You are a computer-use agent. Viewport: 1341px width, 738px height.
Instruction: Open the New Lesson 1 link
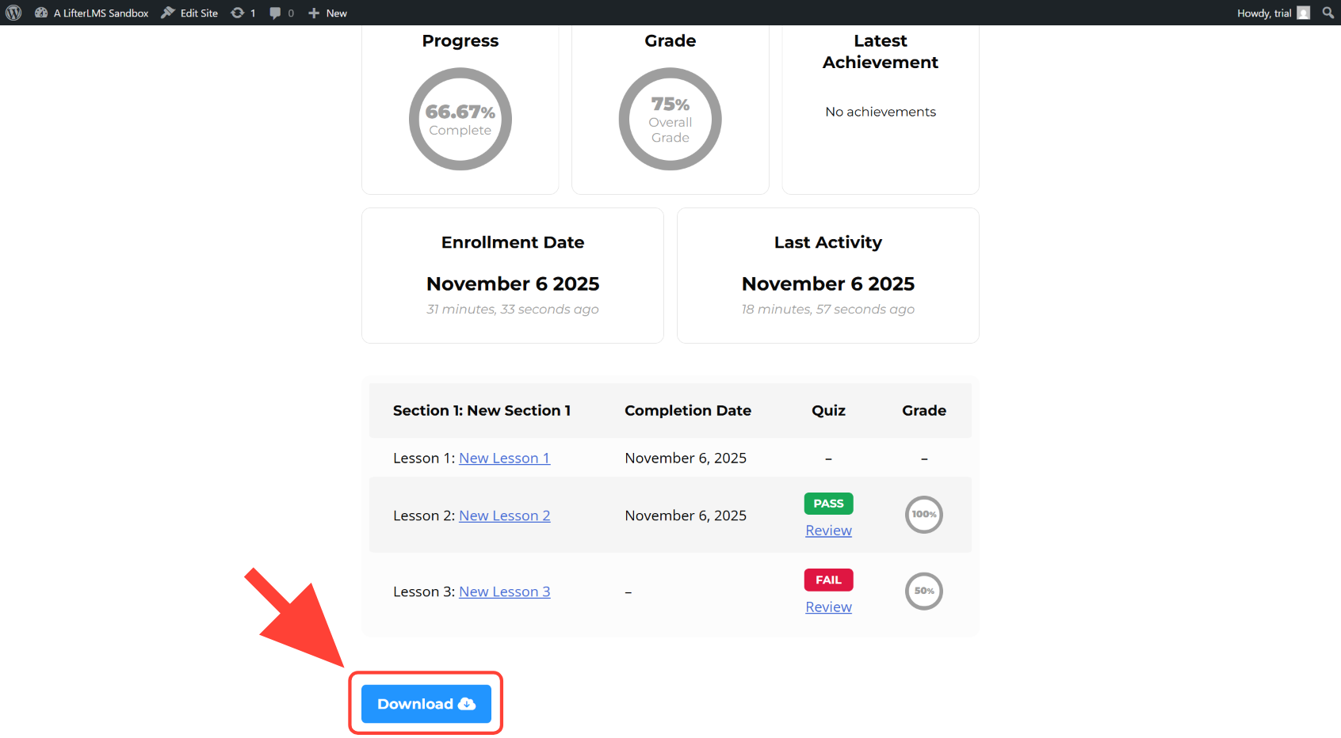[x=504, y=458]
